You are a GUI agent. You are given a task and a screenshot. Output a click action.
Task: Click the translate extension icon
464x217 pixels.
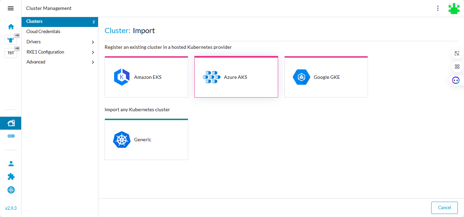point(457,54)
